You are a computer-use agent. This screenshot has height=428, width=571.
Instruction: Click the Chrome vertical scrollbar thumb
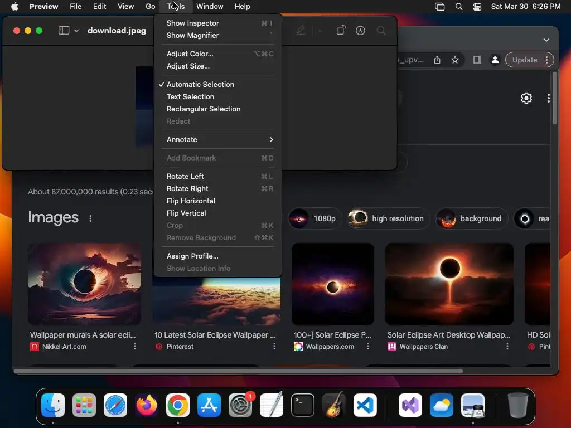coord(555,98)
